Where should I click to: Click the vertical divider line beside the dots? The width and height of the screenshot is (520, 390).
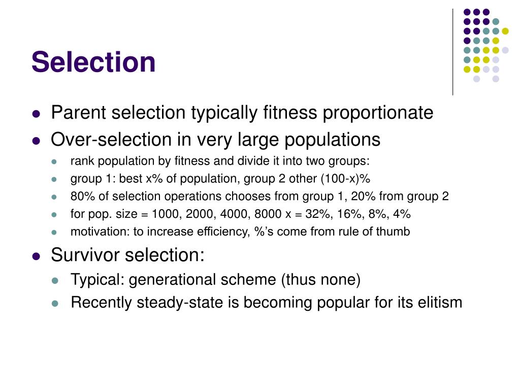[452, 52]
